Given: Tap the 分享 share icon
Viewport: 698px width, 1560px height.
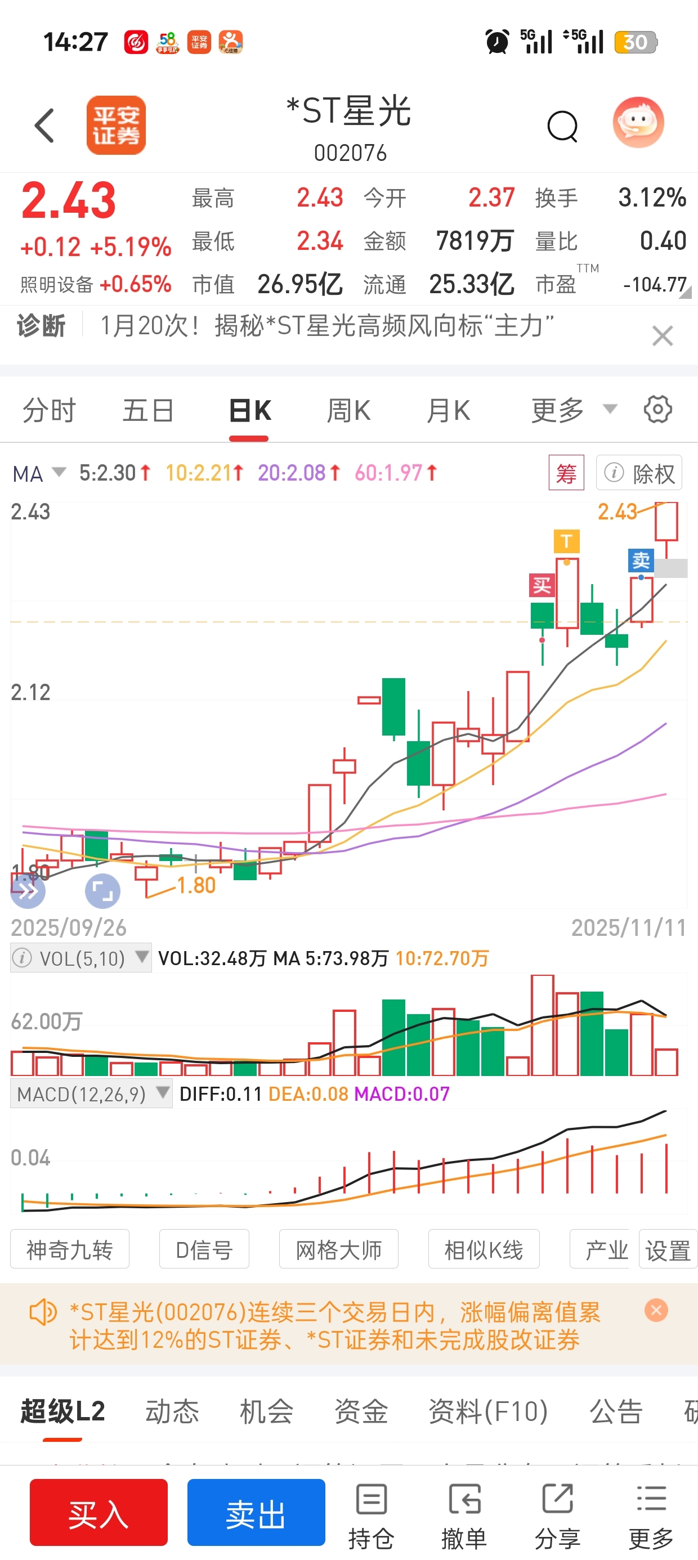Looking at the screenshot, I should pyautogui.click(x=557, y=1516).
